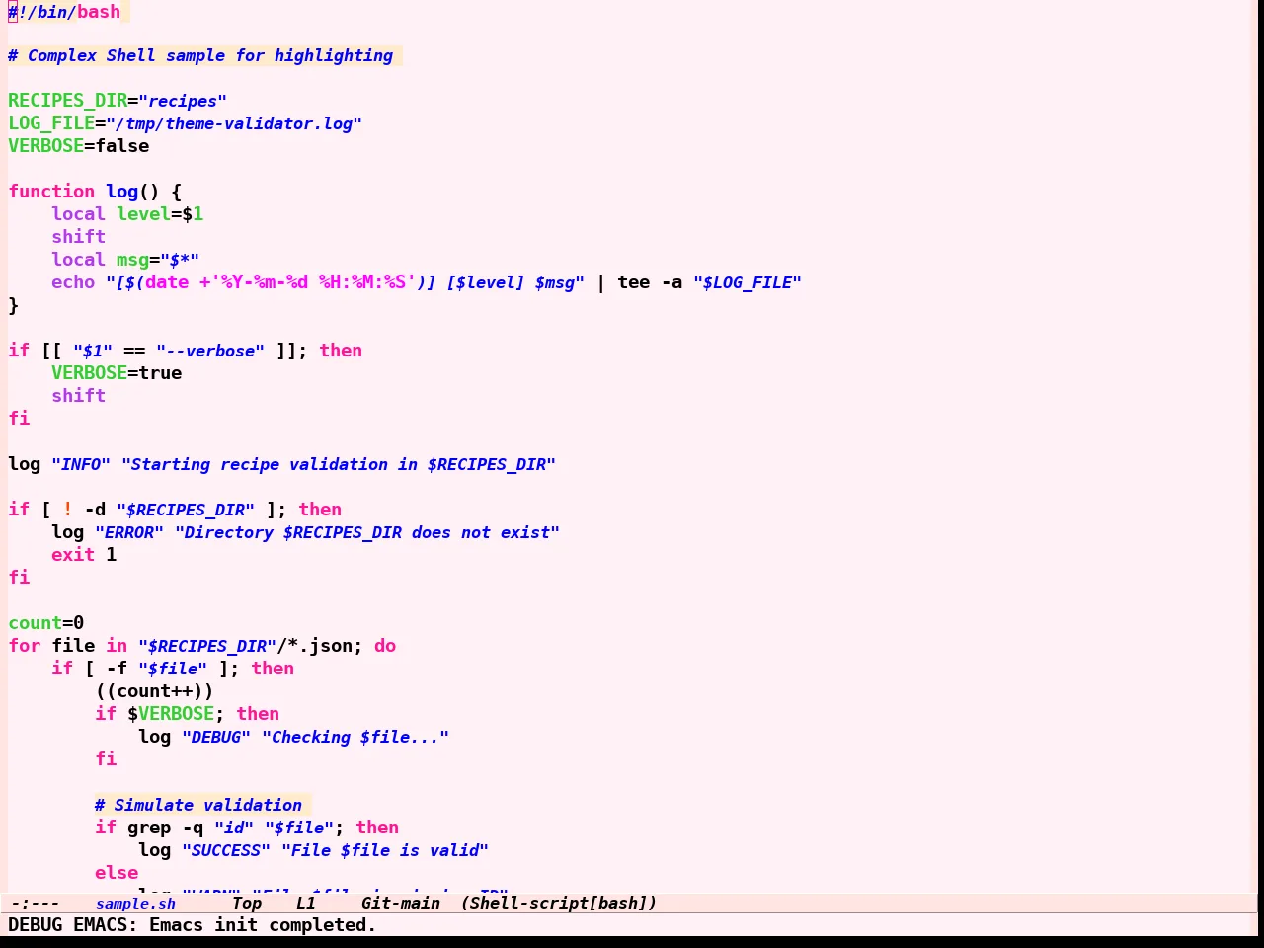Click the '((count++))' expression
This screenshot has width=1264, height=948.
pos(155,691)
